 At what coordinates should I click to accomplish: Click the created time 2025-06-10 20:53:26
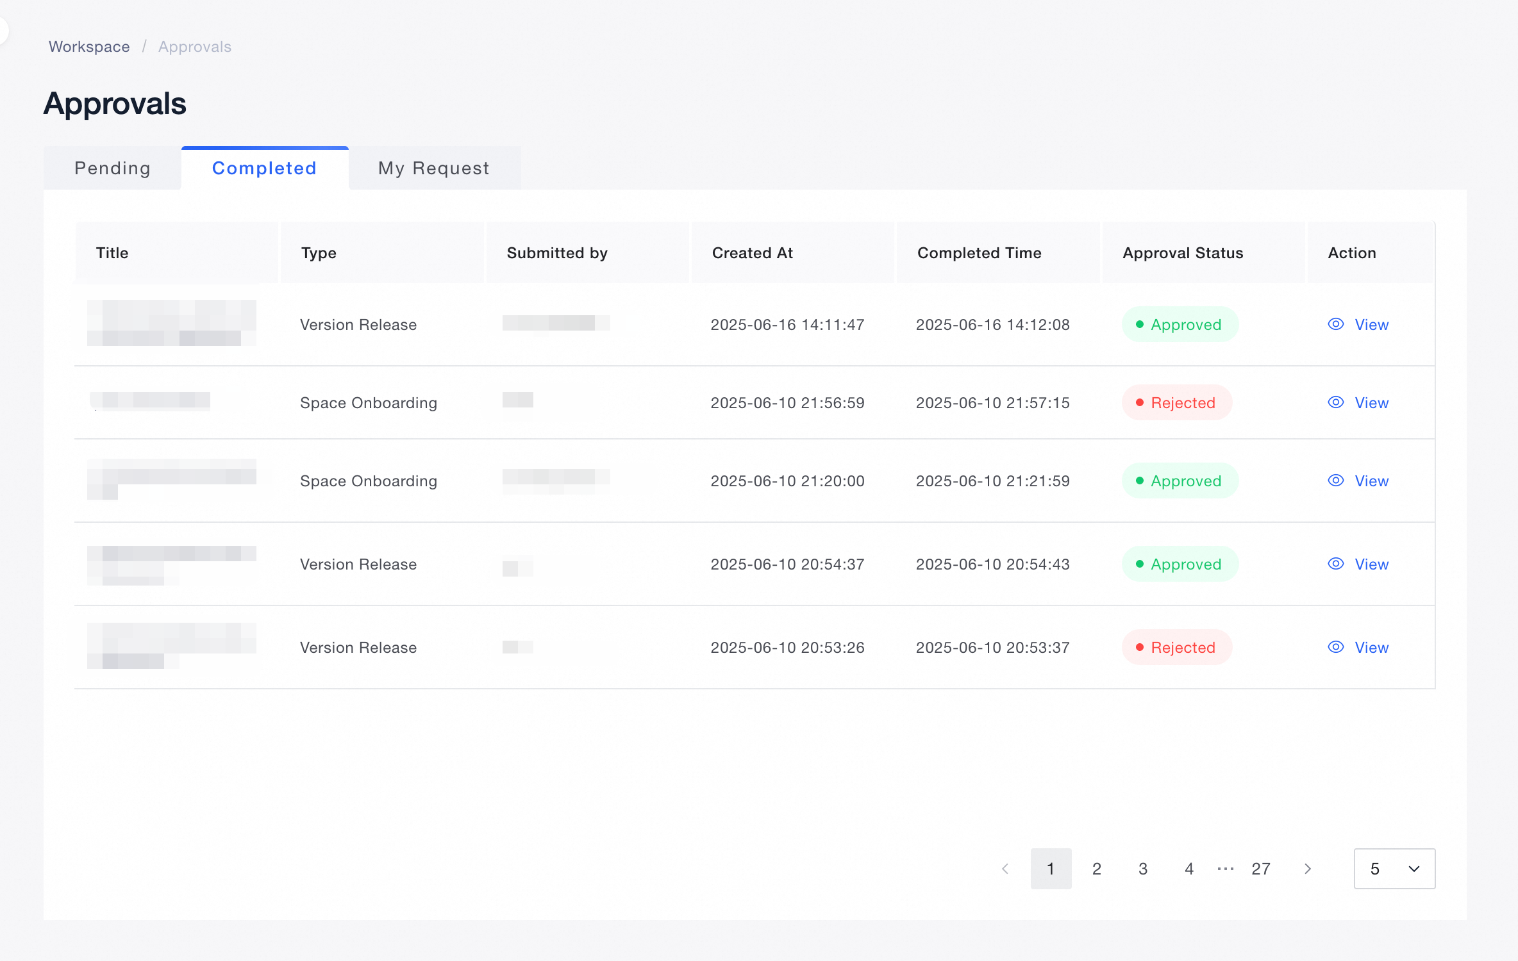(787, 647)
